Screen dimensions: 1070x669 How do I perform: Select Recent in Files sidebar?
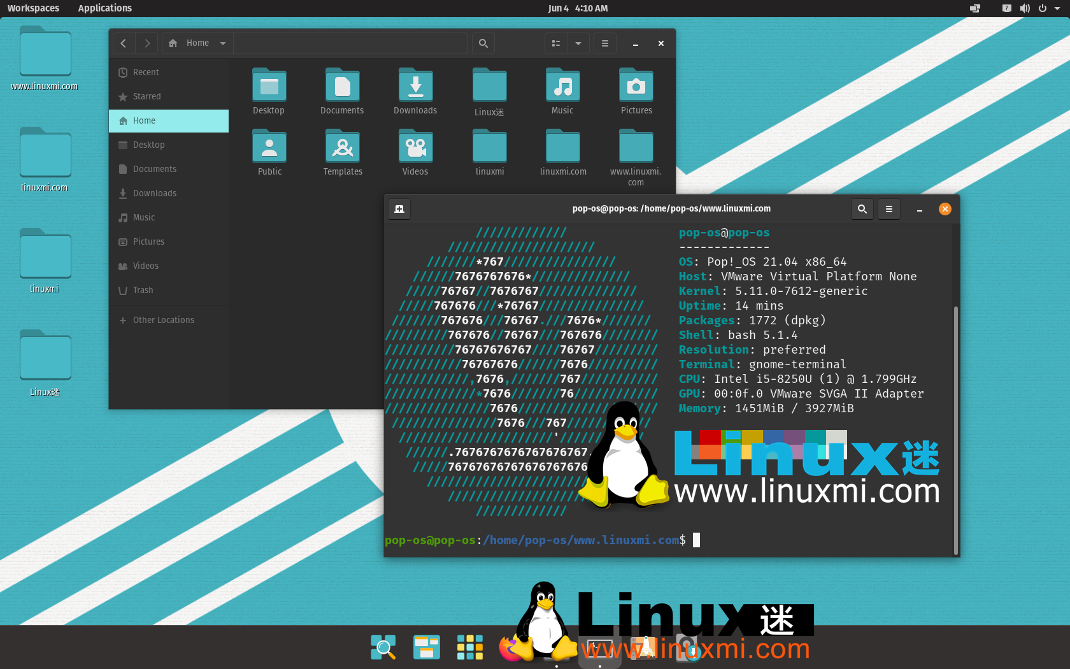pos(169,72)
